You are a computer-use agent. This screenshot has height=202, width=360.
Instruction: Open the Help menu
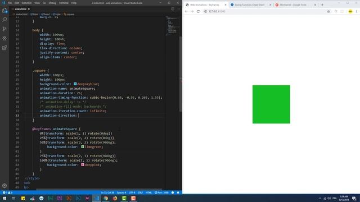click(x=74, y=3)
